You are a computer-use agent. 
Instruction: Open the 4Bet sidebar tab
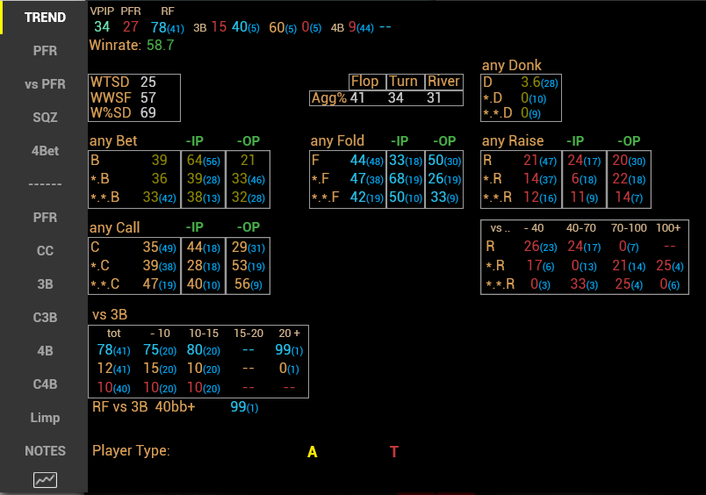tap(45, 151)
